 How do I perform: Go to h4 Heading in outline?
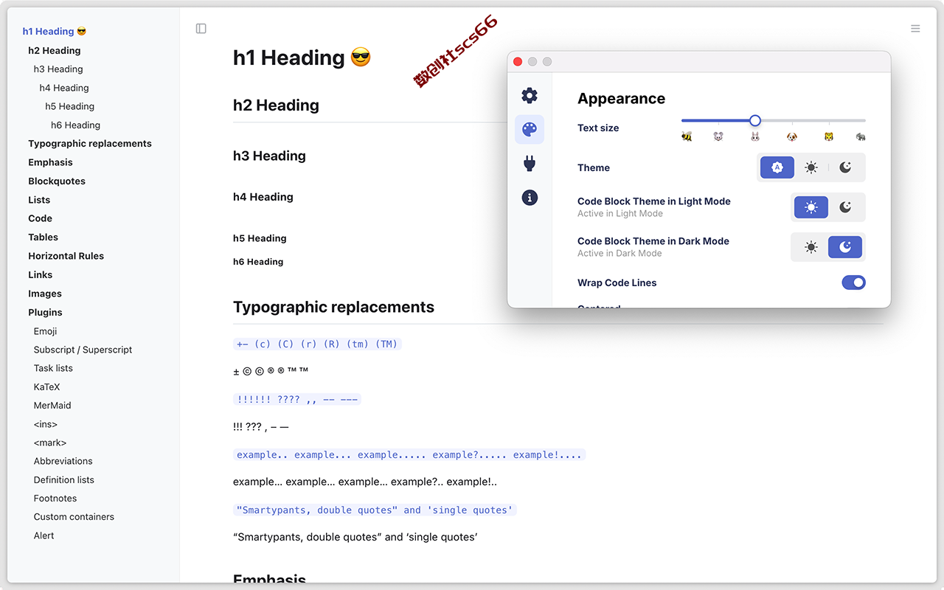tap(64, 88)
